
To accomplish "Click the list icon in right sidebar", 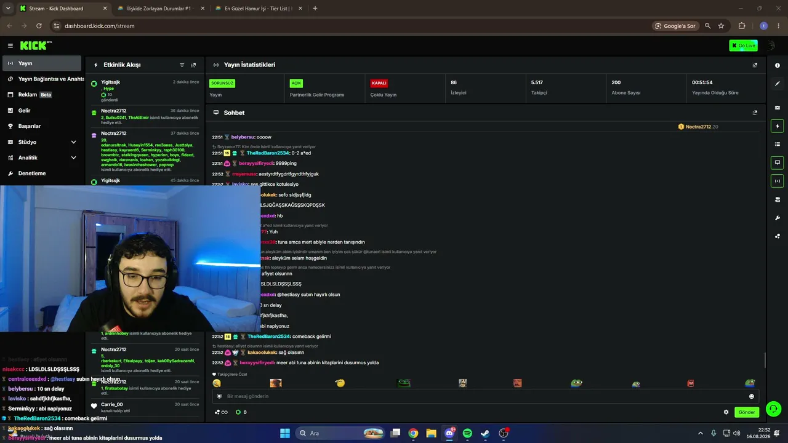I will coord(777,144).
